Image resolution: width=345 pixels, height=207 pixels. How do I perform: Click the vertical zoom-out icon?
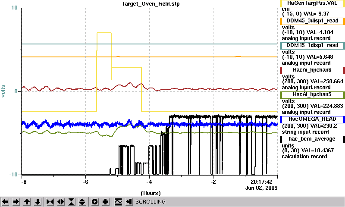pos(82,202)
